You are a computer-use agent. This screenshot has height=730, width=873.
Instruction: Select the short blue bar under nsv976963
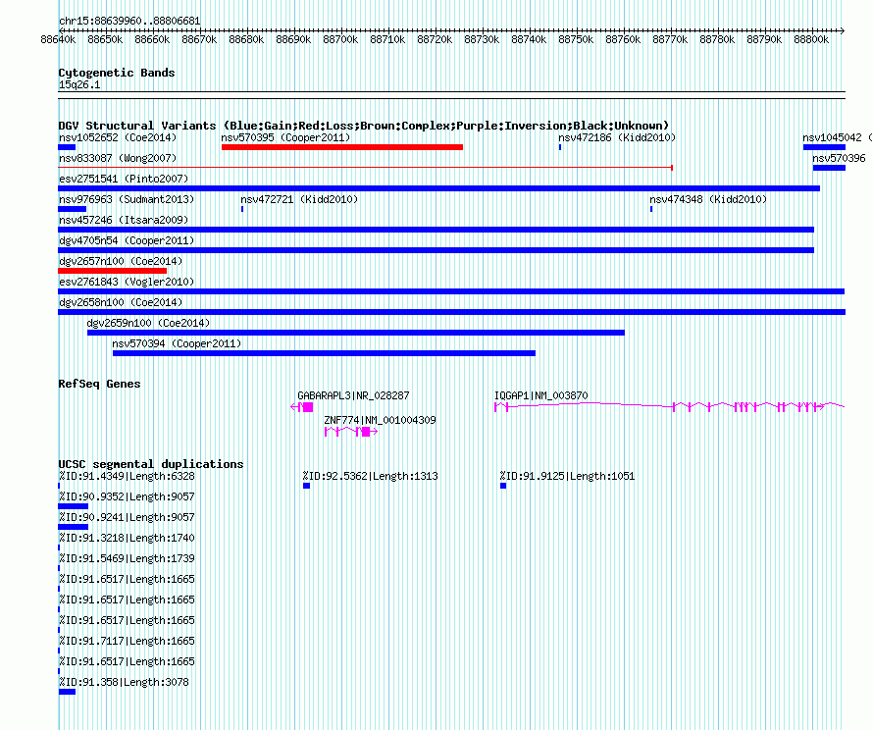tap(72, 209)
